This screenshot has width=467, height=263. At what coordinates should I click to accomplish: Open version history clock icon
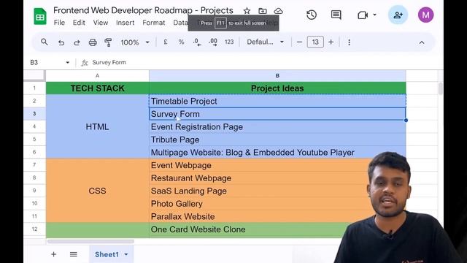click(312, 15)
